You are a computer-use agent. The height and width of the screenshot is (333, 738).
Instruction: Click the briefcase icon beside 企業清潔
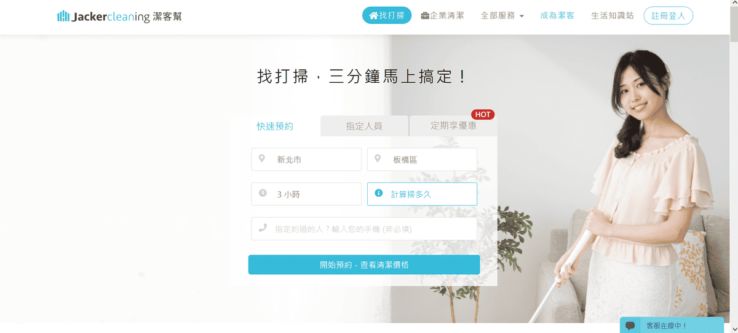pyautogui.click(x=425, y=15)
